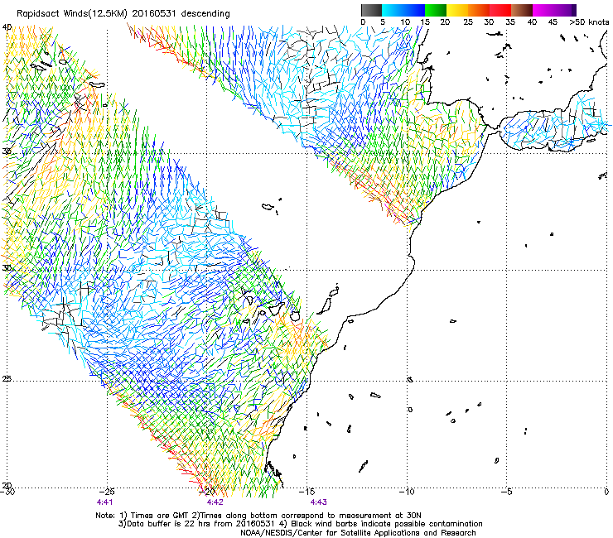Screen dimensions: 613x538
Task: Click the cyan-blue 5-15 knots legend segment
Action: (403, 10)
